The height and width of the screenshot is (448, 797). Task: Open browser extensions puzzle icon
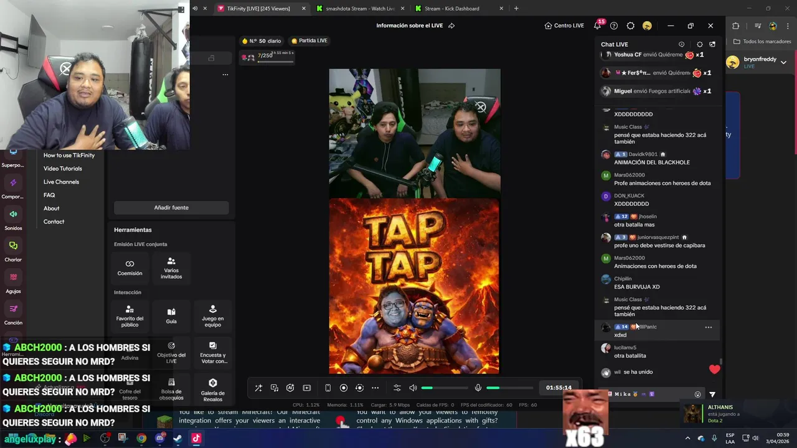(x=736, y=26)
